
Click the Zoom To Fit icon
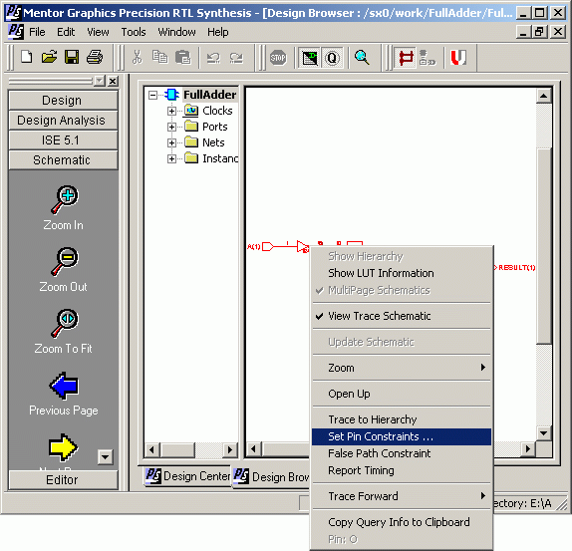click(x=64, y=323)
